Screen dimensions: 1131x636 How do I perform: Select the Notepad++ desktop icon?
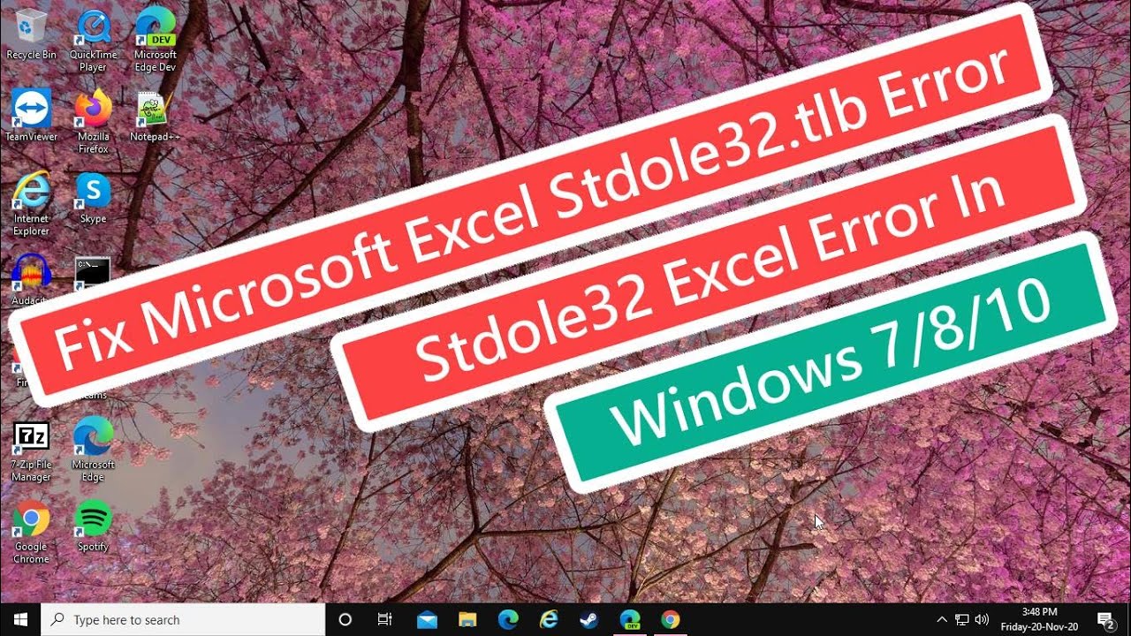(x=155, y=116)
